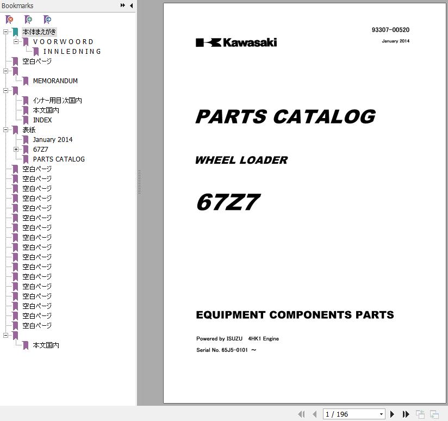Click the WHEEL LOADER text on the page
Screen dimensions: 448x421
tap(242, 160)
